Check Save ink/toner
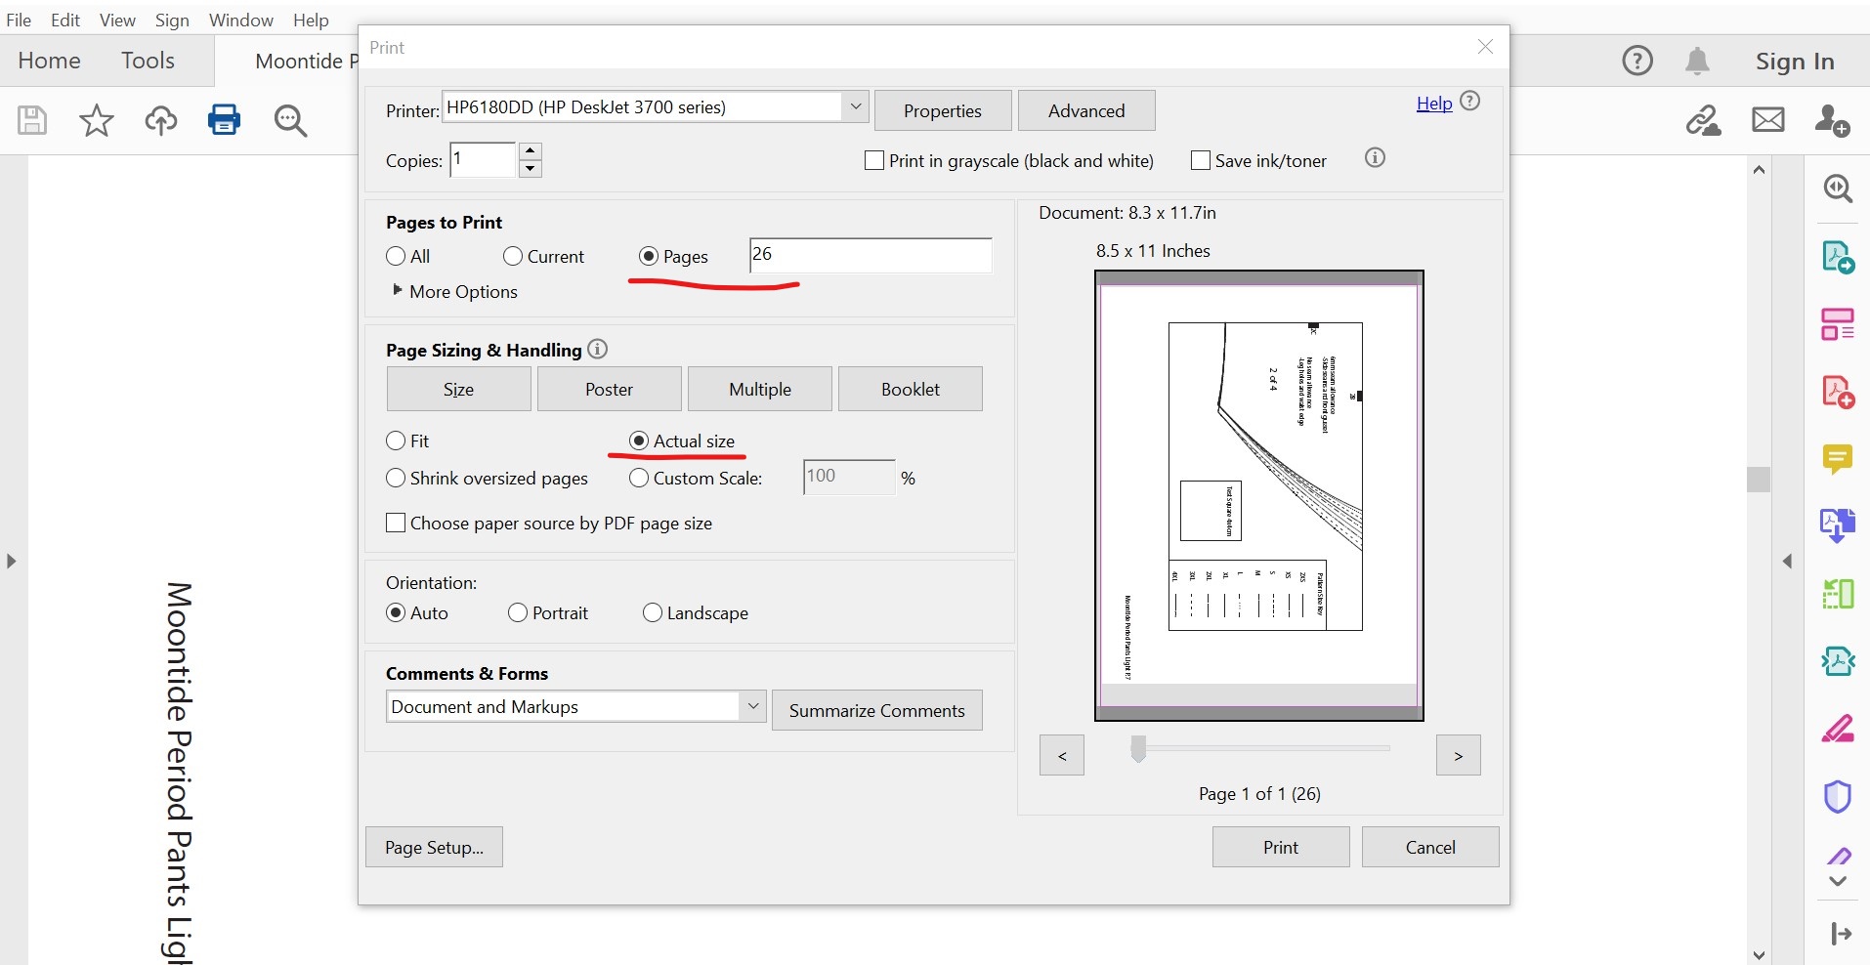The image size is (1870, 965). pyautogui.click(x=1200, y=160)
